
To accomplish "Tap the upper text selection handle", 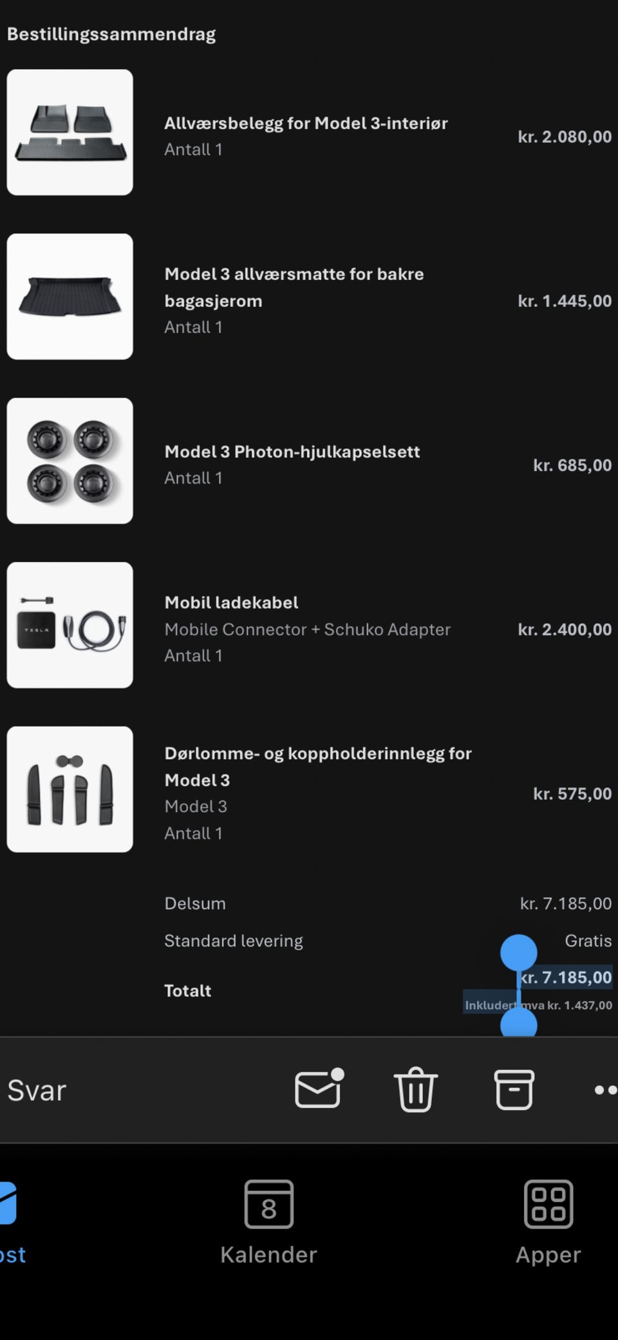I will (519, 952).
